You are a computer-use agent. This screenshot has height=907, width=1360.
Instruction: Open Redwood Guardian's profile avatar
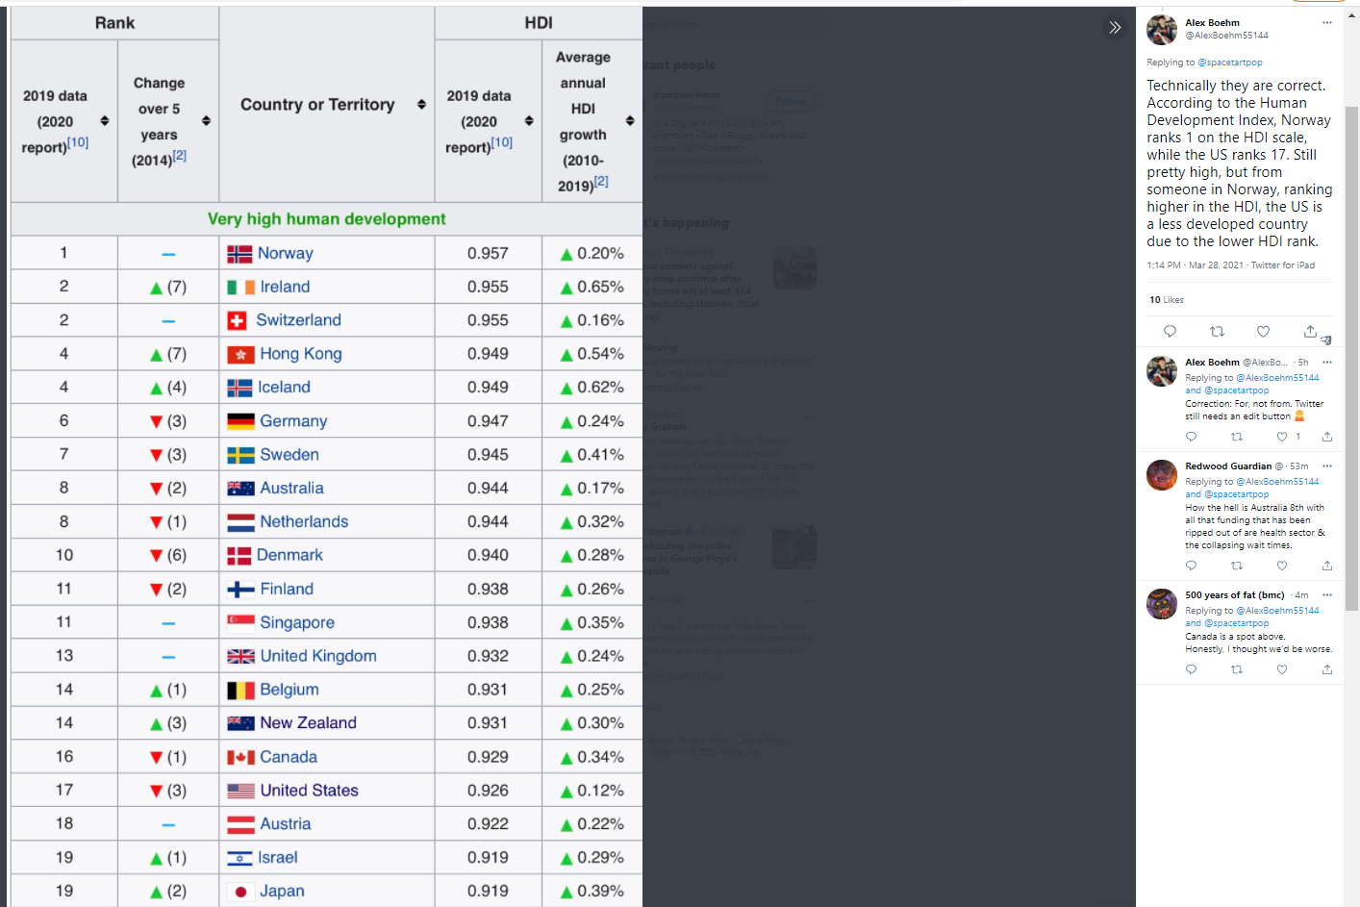click(x=1162, y=475)
